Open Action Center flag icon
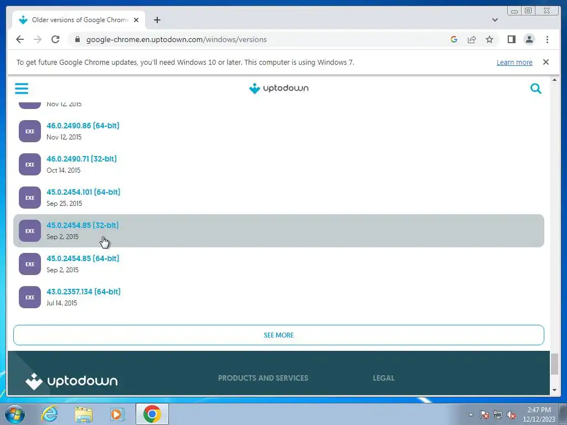Screen dimensions: 567x425 [x=484, y=414]
